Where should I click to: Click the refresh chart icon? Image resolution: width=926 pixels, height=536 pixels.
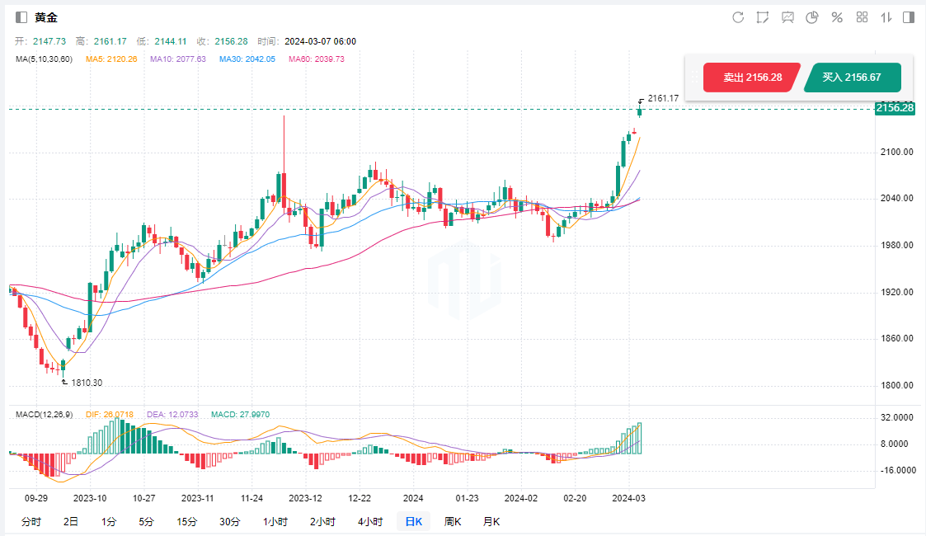(738, 17)
